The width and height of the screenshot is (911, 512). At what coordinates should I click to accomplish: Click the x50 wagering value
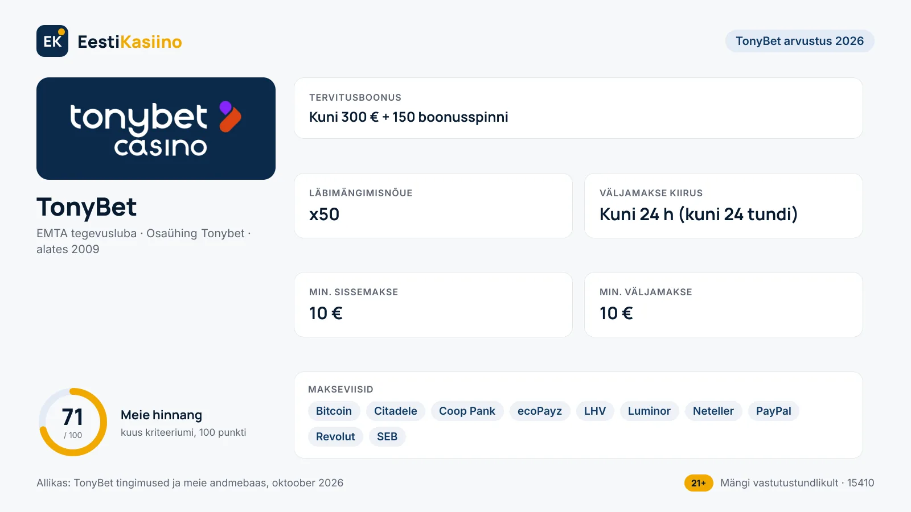324,214
